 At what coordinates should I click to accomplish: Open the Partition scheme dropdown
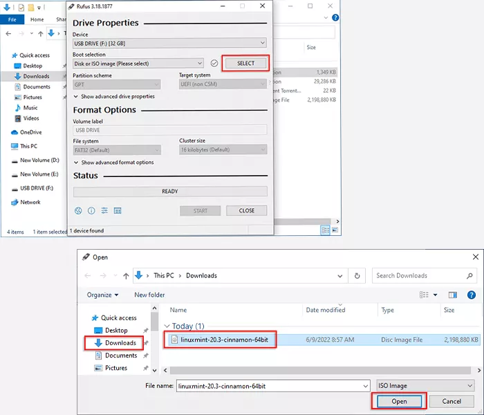[x=117, y=84]
